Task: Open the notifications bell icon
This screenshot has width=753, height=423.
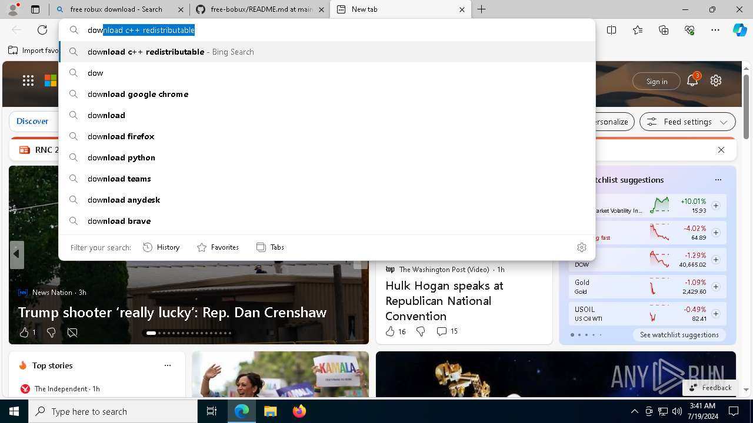Action: (692, 81)
